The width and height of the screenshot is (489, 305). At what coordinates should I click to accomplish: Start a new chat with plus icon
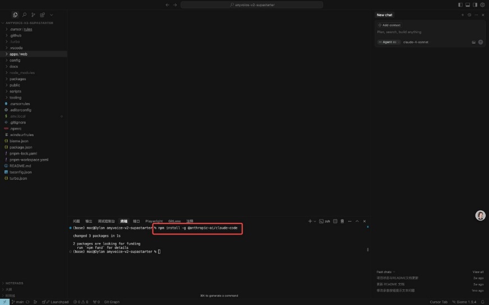pos(463,15)
